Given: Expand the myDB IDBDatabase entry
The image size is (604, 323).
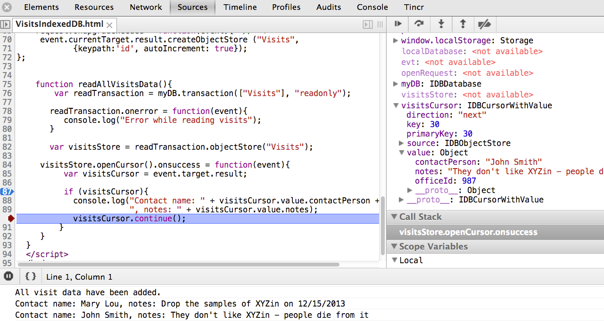Looking at the screenshot, I should pos(396,84).
